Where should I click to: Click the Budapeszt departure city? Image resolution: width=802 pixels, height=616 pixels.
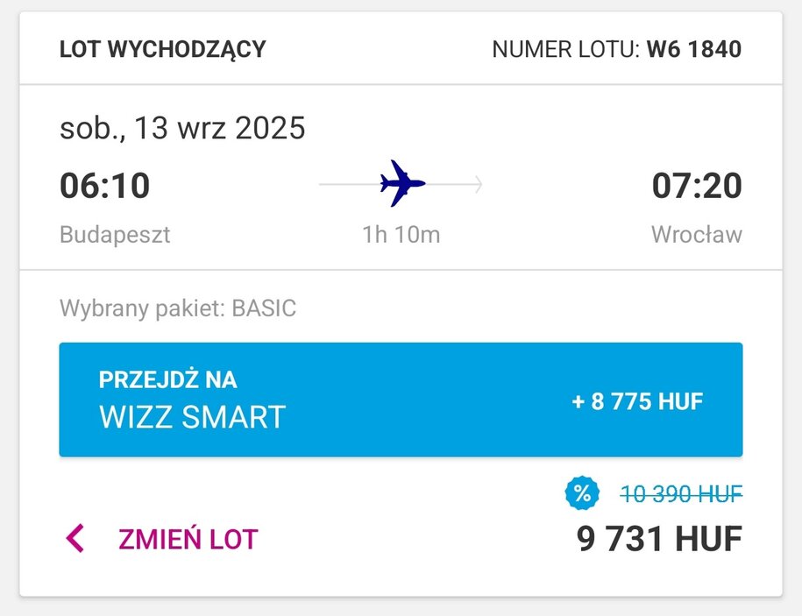click(x=115, y=235)
